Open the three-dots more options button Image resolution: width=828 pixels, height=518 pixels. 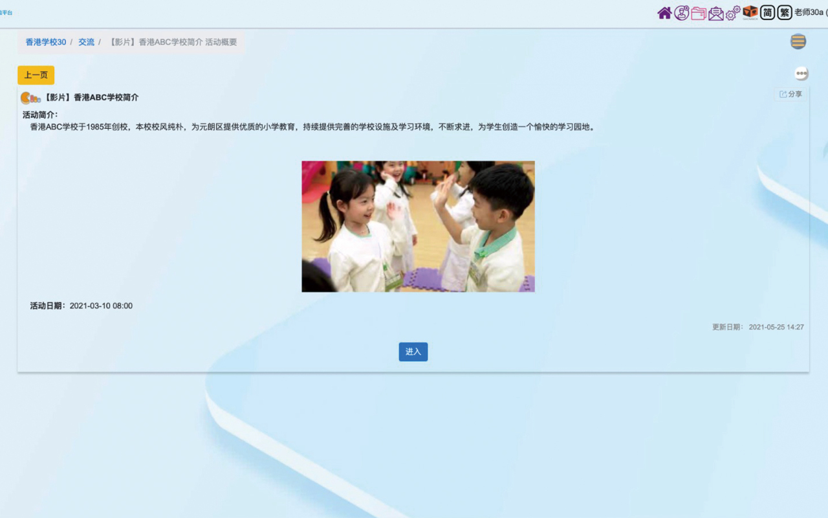[x=801, y=73]
